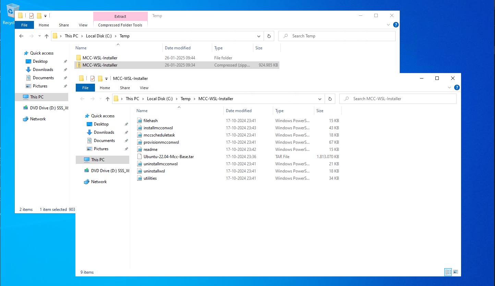Open Customize Quick Access Toolbar dropdown in Temp window
This screenshot has width=495, height=286.
point(46,16)
